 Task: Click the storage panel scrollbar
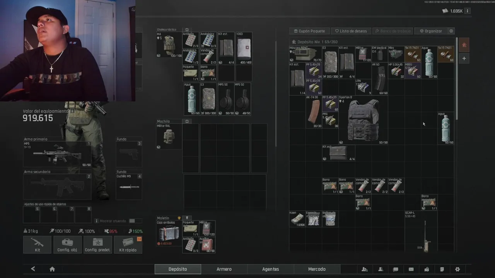(x=456, y=78)
